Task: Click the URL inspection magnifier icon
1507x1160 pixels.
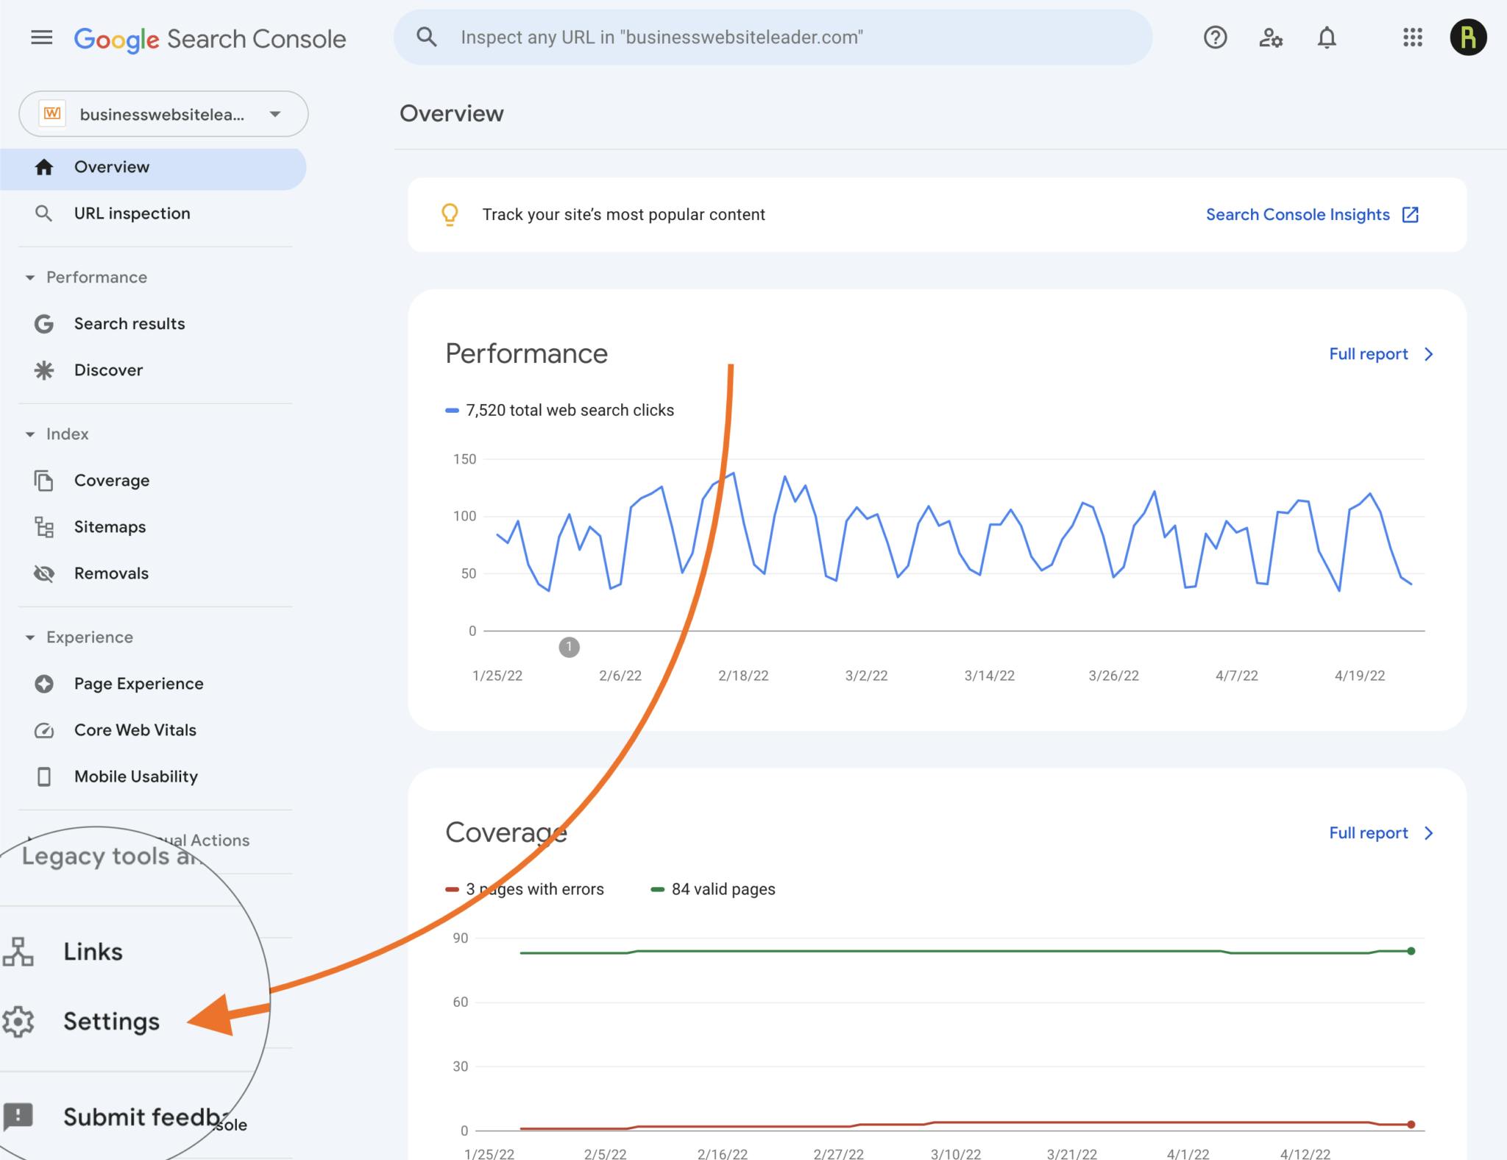Action: click(44, 213)
